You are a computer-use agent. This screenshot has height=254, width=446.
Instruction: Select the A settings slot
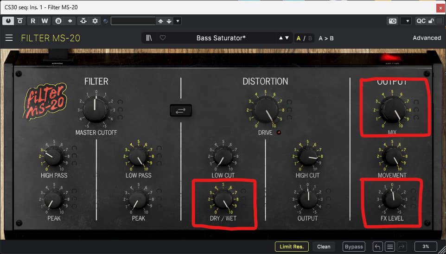click(299, 38)
